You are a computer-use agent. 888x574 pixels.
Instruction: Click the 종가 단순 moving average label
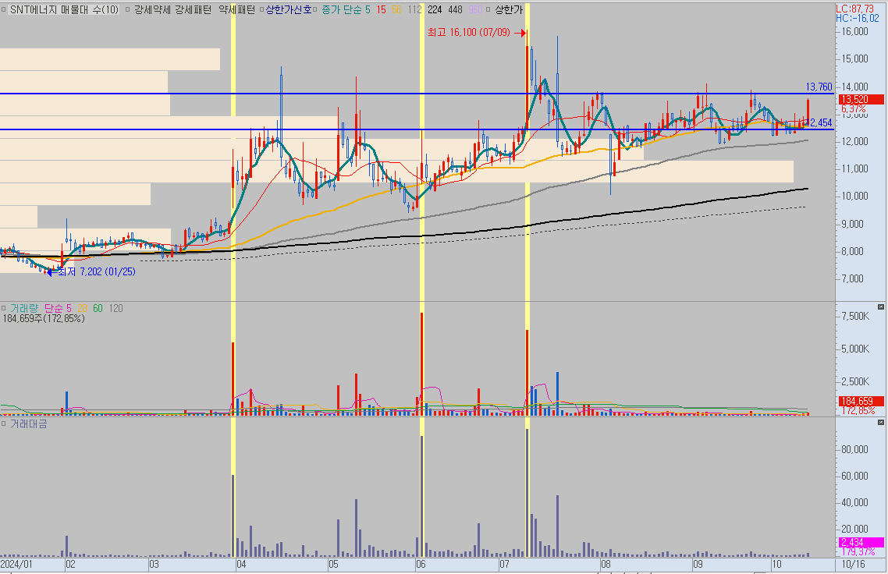(x=342, y=9)
